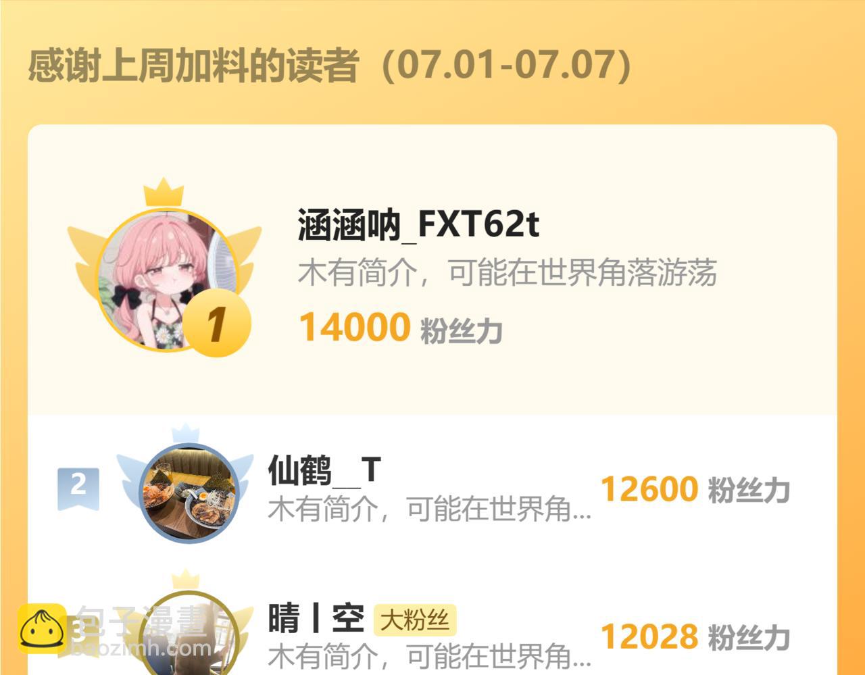Viewport: 865px width, 675px height.
Task: Open the ramen photo avatar of 仙鹤__T
Action: click(189, 493)
